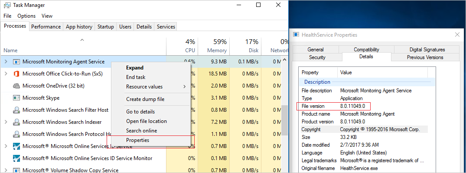466x173 pixels.
Task: Open the Digital Signatures tab
Action: coord(427,50)
